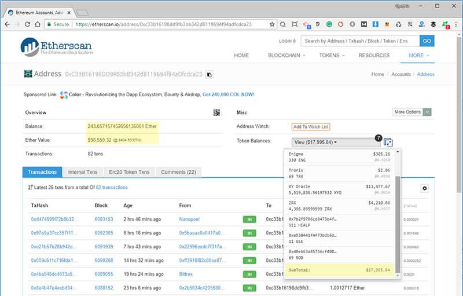
Task: Select the 11 GSE token row
Action: click(x=339, y=239)
